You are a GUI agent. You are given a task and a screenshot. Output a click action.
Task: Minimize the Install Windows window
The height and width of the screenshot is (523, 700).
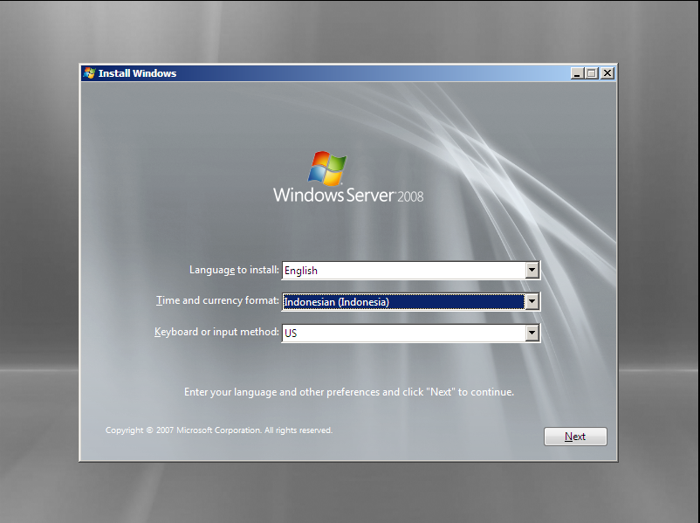click(577, 73)
